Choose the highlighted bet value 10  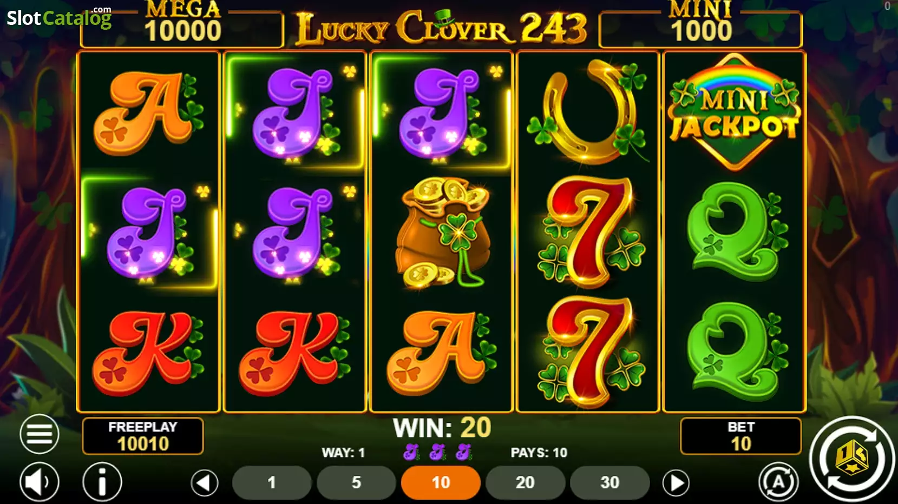click(441, 482)
